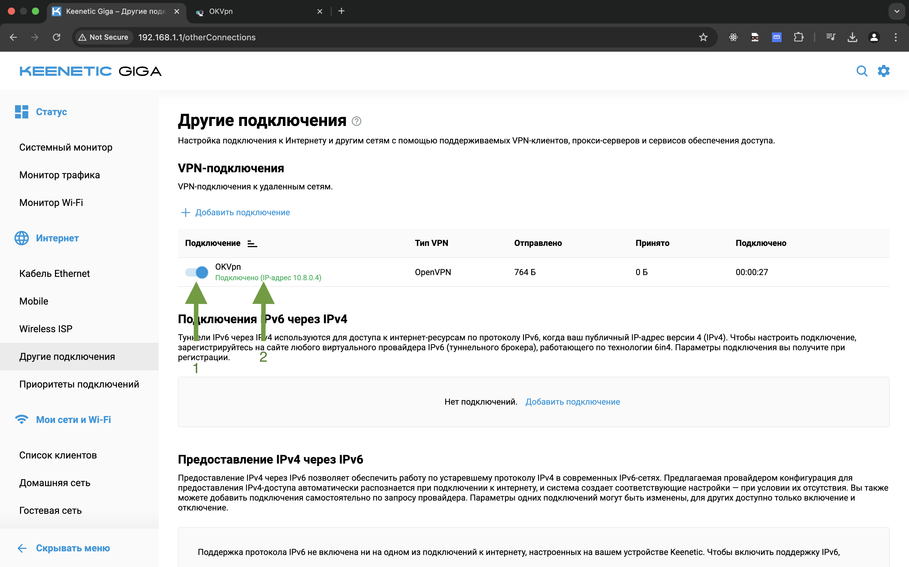Screen dimensions: 909x567
Task: Open the OKVpn connection row entry
Action: click(228, 267)
